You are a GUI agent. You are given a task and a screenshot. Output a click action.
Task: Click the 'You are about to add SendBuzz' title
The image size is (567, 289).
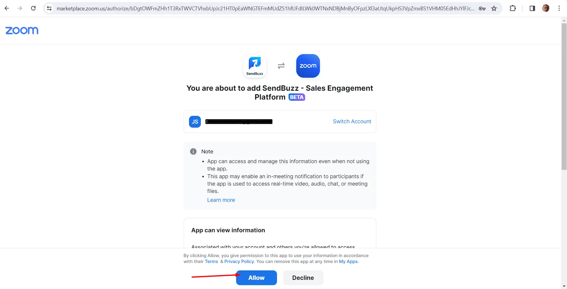coord(280,92)
